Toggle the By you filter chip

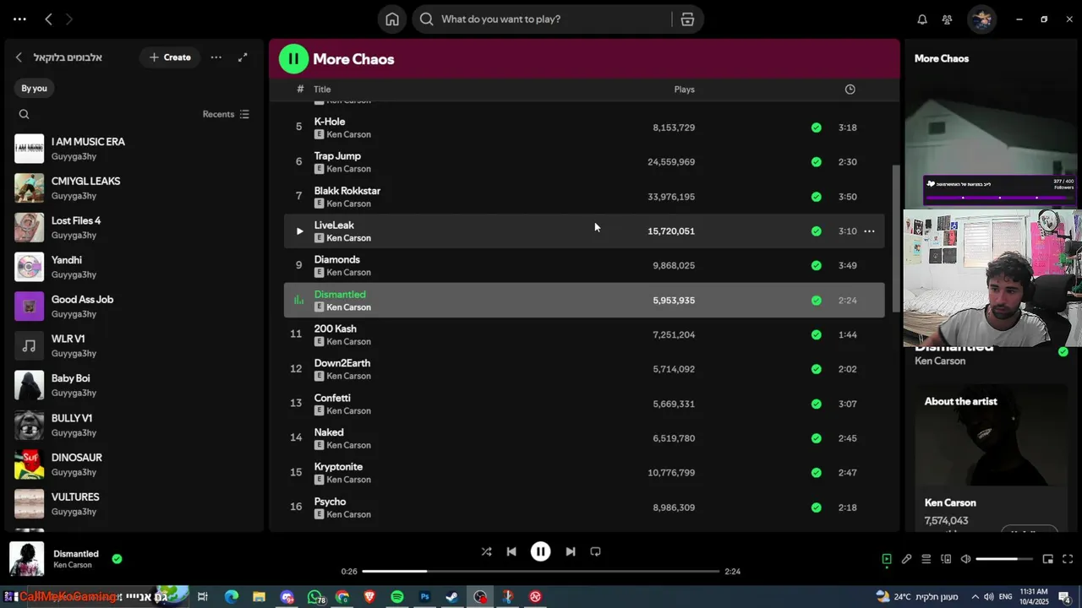[x=34, y=88]
